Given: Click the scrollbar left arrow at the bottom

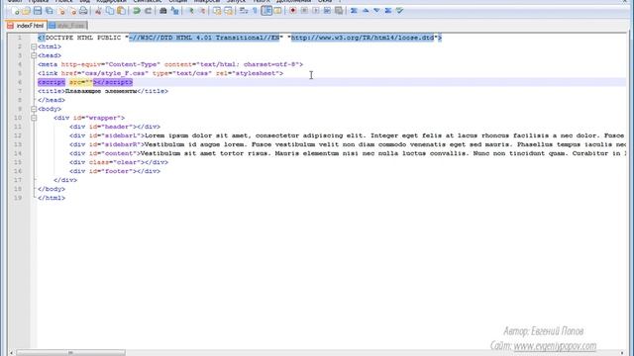Looking at the screenshot, I should pyautogui.click(x=11, y=353).
